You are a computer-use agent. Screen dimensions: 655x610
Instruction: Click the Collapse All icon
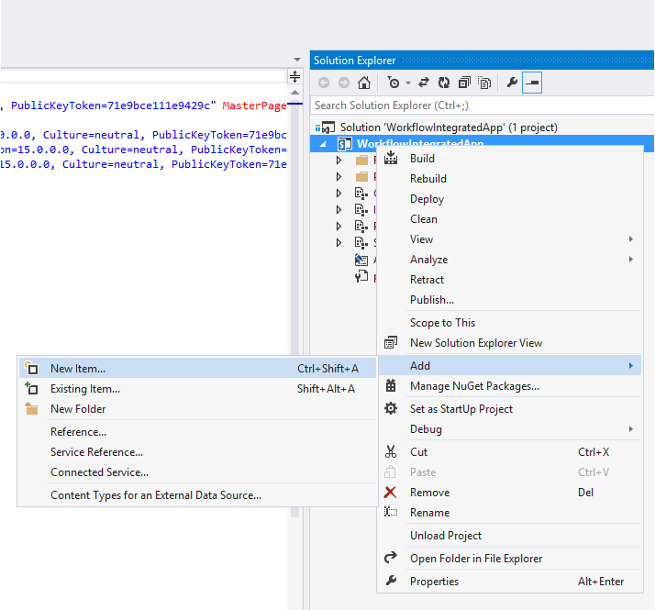click(464, 83)
